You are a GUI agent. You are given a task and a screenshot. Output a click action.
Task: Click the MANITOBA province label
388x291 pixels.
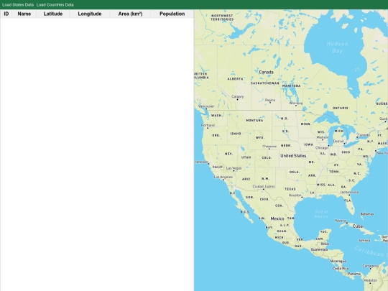[291, 86]
